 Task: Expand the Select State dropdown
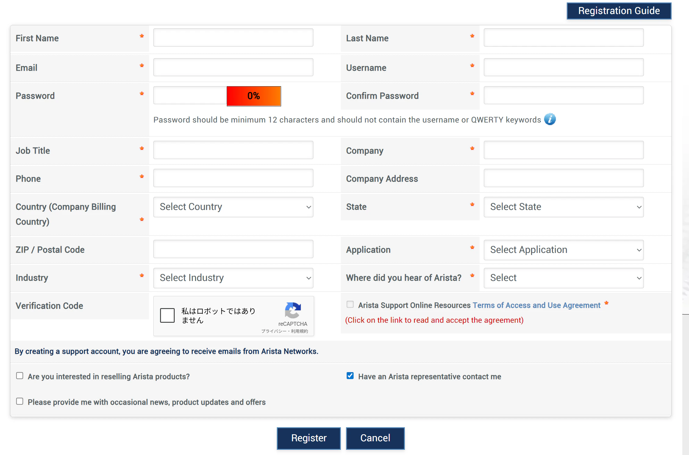(563, 207)
